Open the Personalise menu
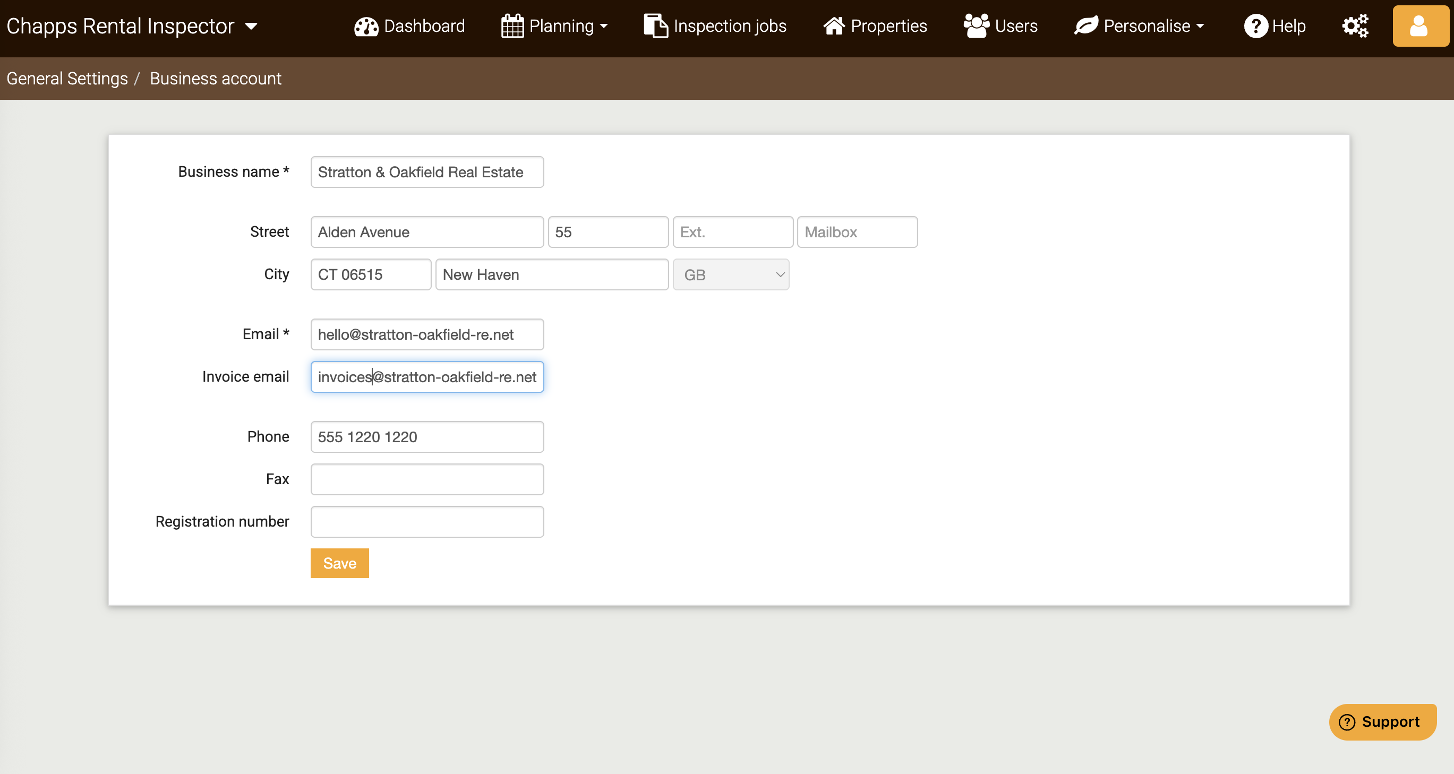Viewport: 1454px width, 774px height. tap(1147, 26)
